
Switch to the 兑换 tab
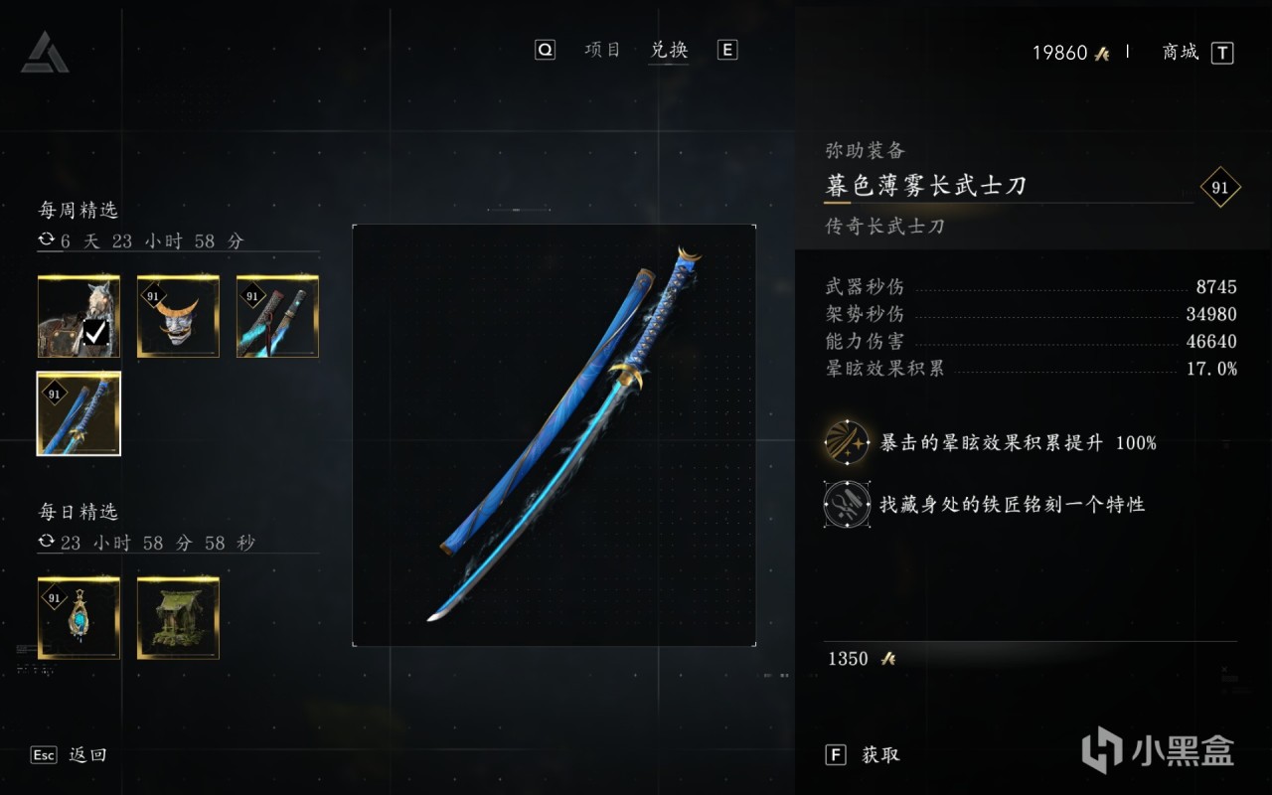point(670,50)
